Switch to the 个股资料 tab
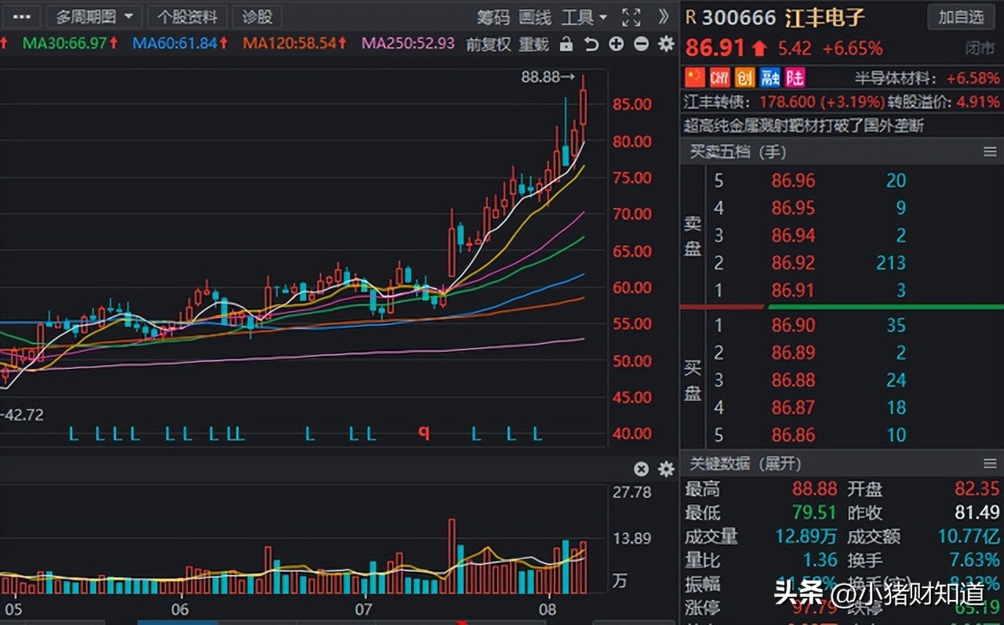 coord(187,16)
